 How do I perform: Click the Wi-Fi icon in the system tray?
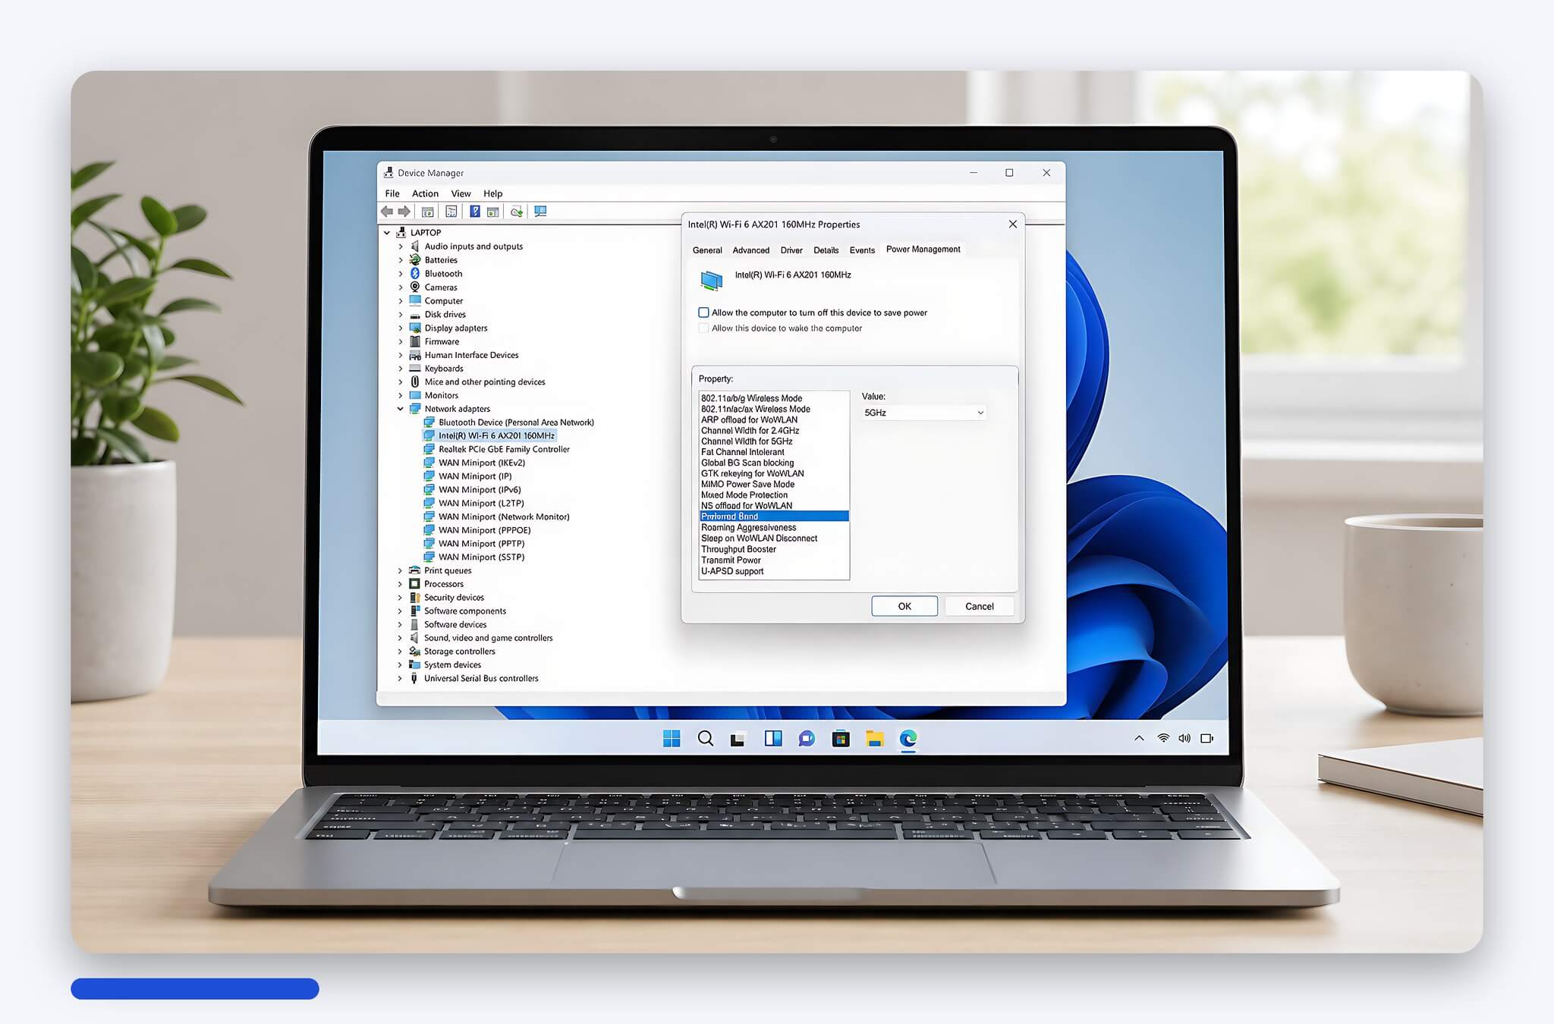coord(1163,738)
